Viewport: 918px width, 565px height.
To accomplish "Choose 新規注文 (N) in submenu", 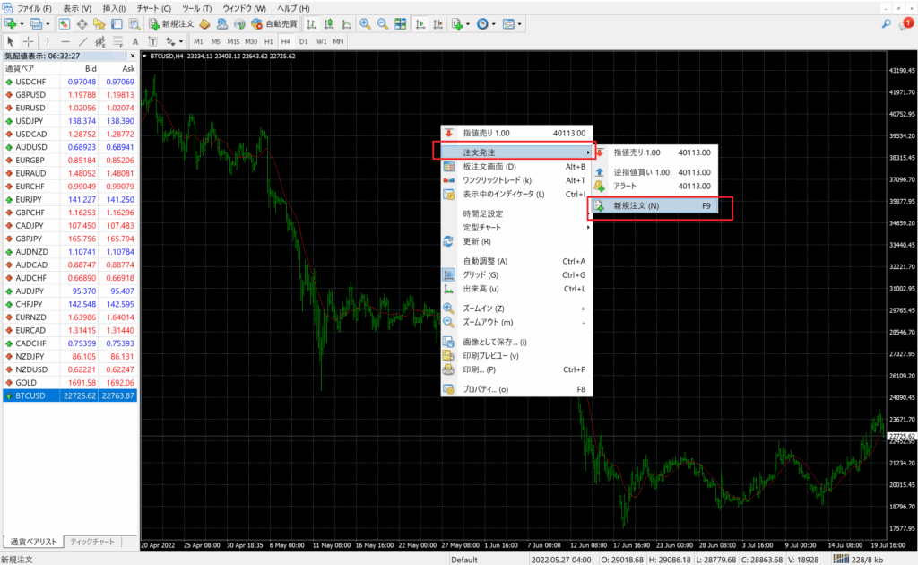I will tap(655, 205).
